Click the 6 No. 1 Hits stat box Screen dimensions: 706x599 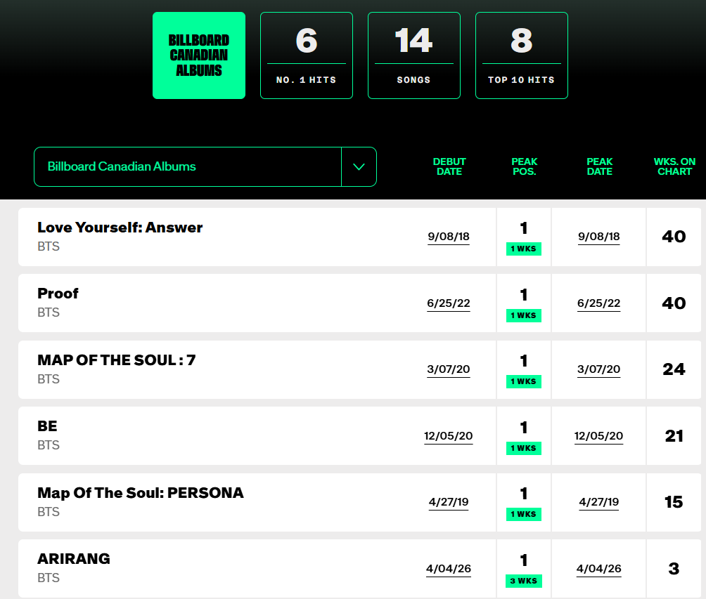pyautogui.click(x=307, y=55)
